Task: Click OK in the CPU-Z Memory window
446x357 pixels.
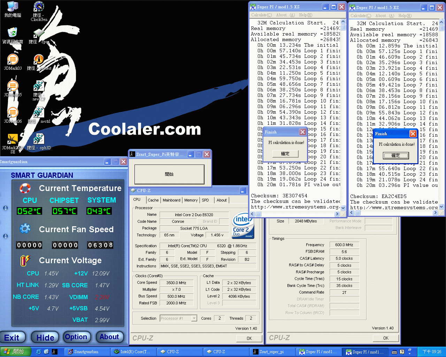Action: point(386,338)
